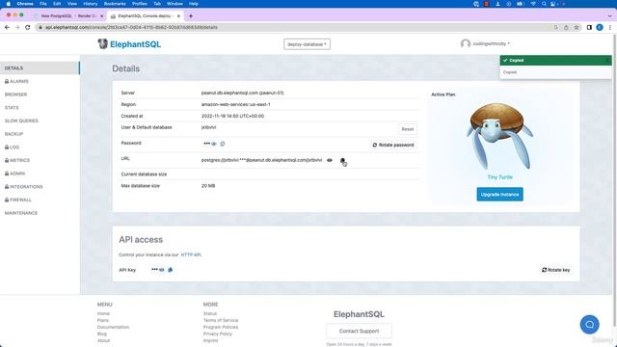
Task: Click the browser forward arrow
Action: click(17, 28)
